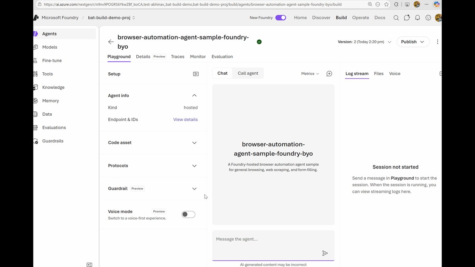Expand the Code asset section
Viewport: 475px width, 267px height.
point(153,143)
